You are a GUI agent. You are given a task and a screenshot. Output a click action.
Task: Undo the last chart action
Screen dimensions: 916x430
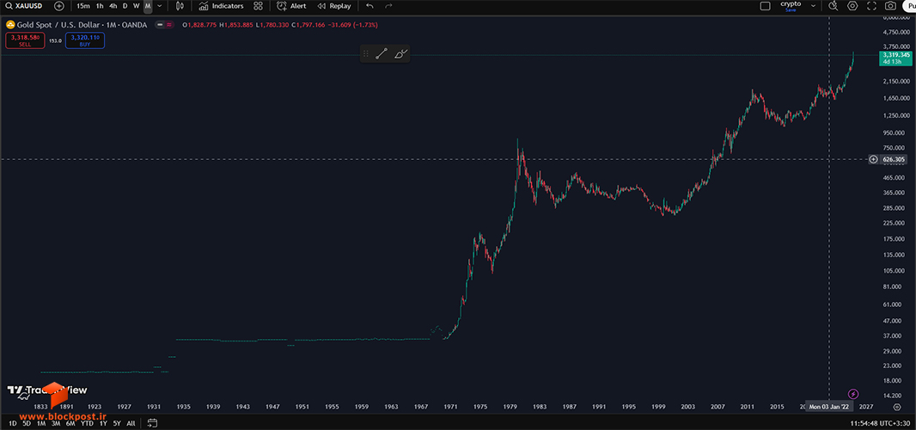[369, 6]
